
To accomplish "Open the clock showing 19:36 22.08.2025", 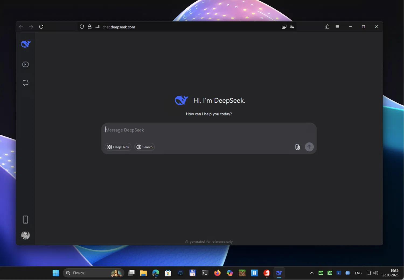I will click(x=390, y=273).
